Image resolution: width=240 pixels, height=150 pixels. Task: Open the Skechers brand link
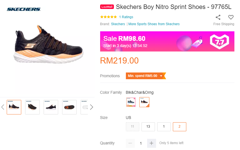tap(118, 24)
